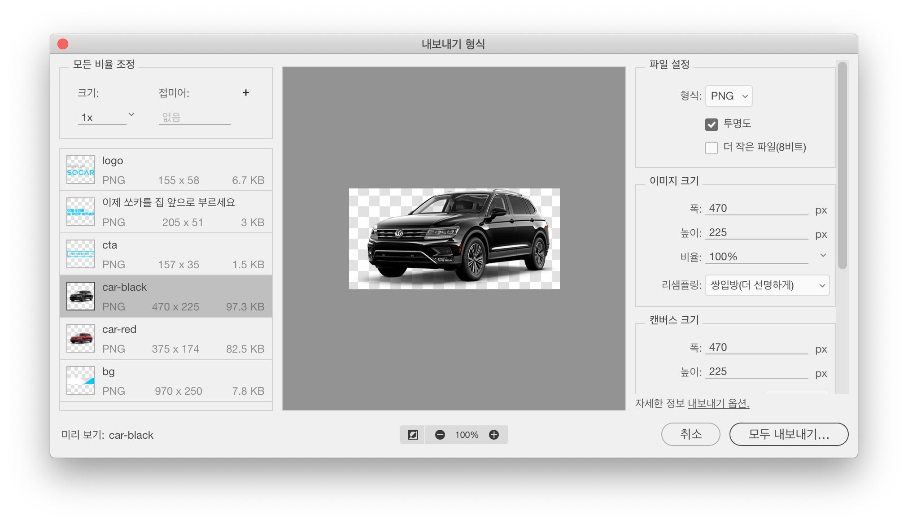Click the image 폭 width input field
The image size is (908, 524).
pyautogui.click(x=756, y=209)
